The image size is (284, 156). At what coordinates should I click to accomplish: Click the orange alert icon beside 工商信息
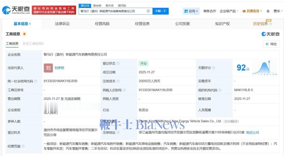[24, 34]
